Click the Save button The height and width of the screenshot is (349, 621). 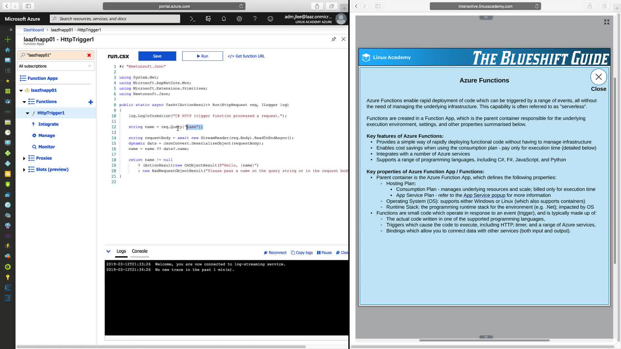point(157,56)
